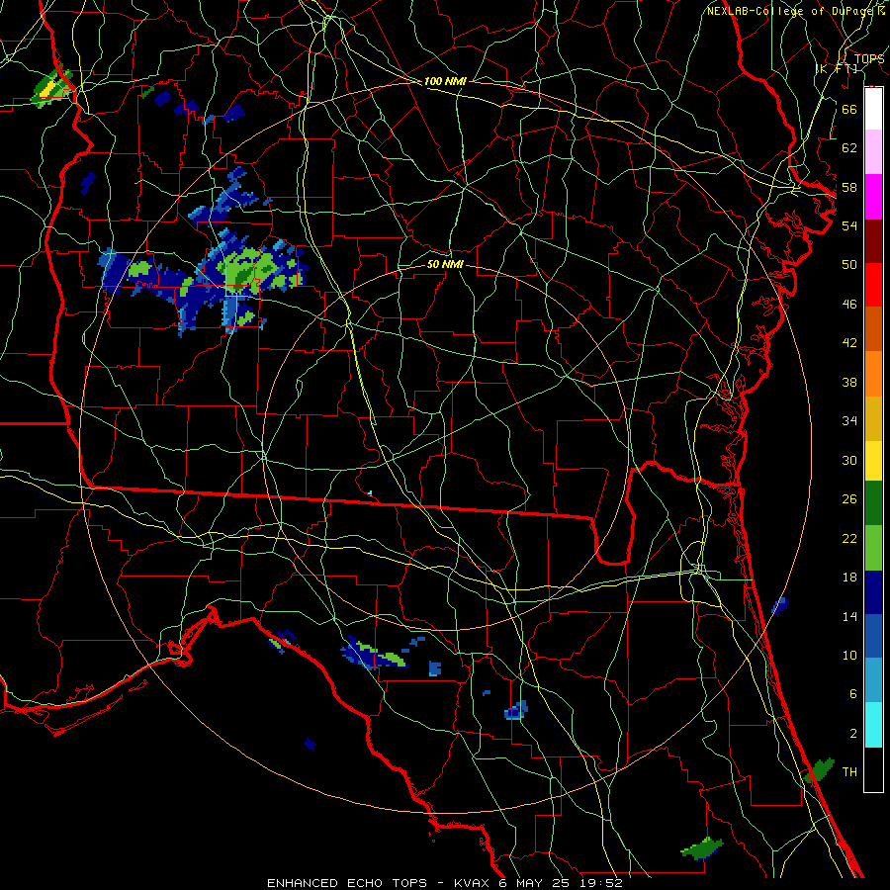Click the '58' legend value
Image resolution: width=890 pixels, height=890 pixels.
click(849, 187)
